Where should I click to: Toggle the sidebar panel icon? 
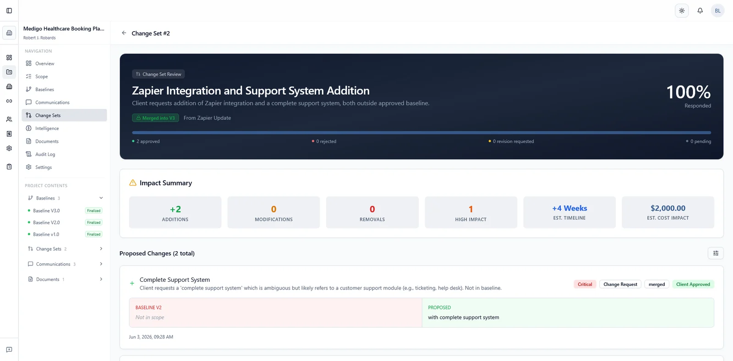(9, 11)
